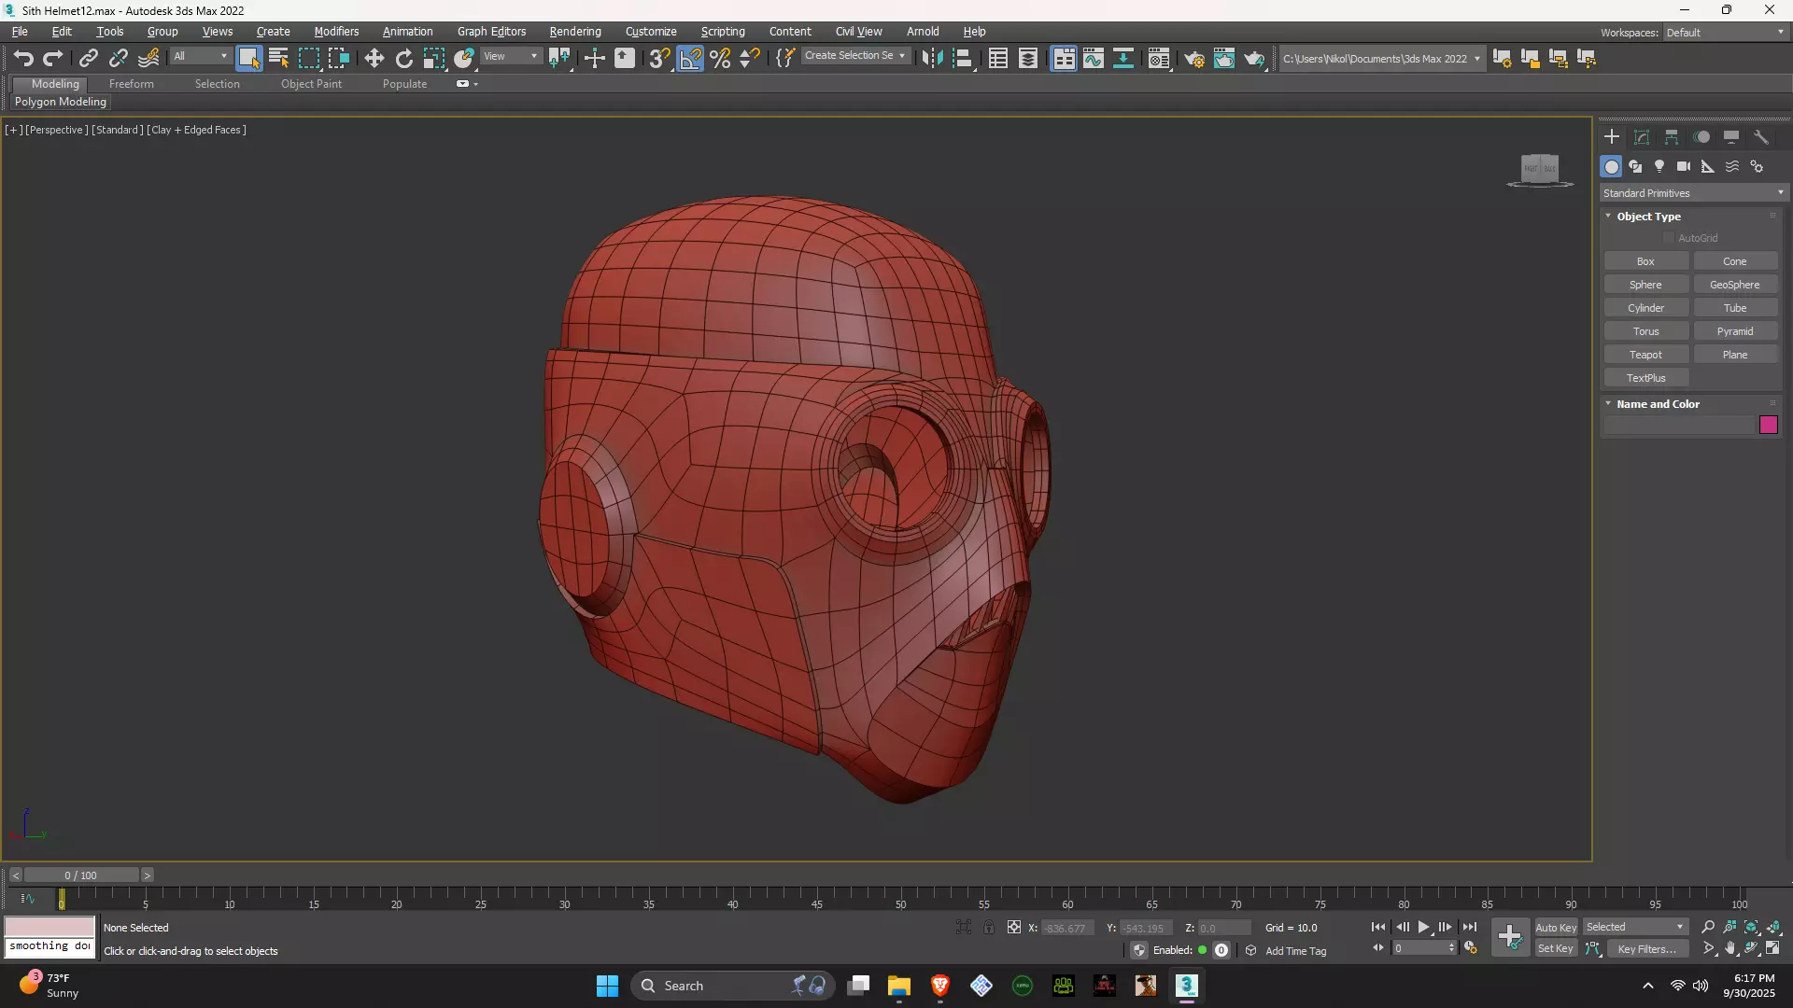1793x1008 pixels.
Task: Click the Undo arrow icon
Action: [x=23, y=58]
